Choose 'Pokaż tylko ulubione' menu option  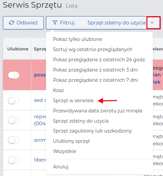click(78, 39)
